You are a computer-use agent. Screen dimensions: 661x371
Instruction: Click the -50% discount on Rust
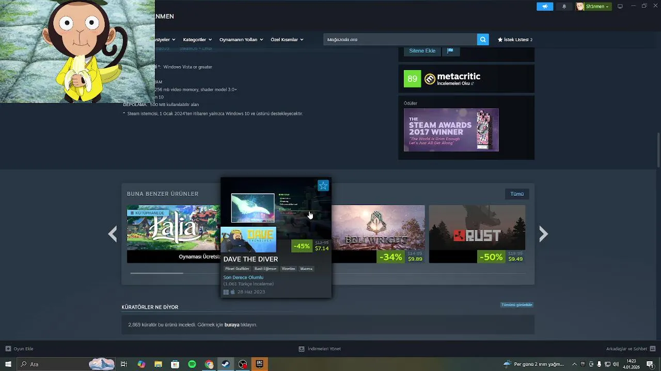pyautogui.click(x=491, y=257)
